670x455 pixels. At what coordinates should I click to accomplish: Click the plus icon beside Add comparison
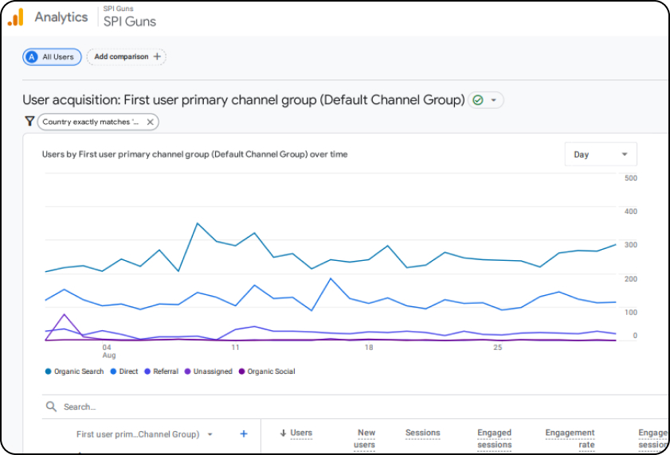click(x=157, y=56)
